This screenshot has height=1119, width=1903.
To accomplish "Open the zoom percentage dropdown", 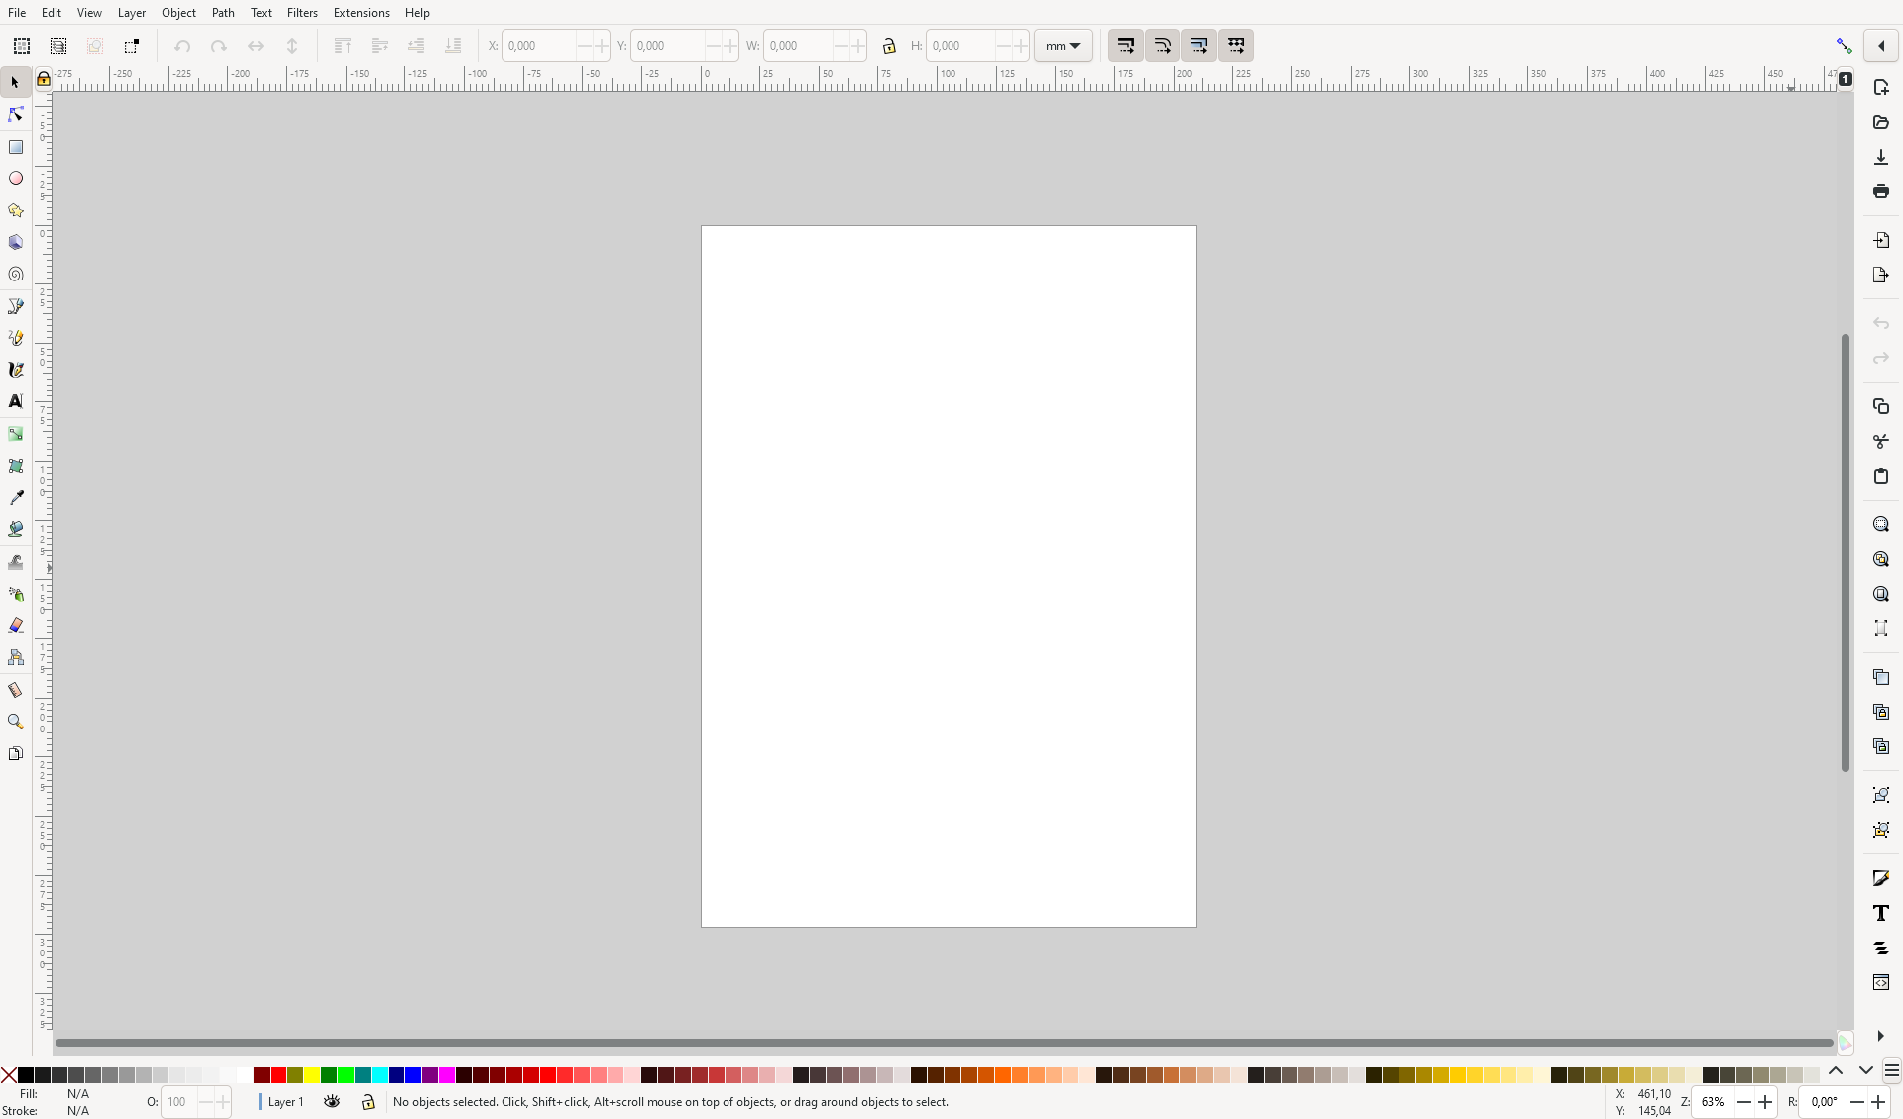I will 1715,1102.
